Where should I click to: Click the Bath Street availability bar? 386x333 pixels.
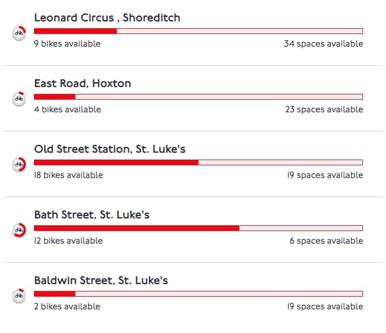click(x=198, y=228)
